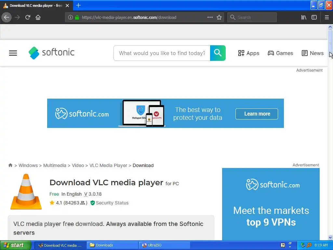333x250 pixels.
Task: Click the 'Download VLC media player' heading
Action: pyautogui.click(x=106, y=183)
